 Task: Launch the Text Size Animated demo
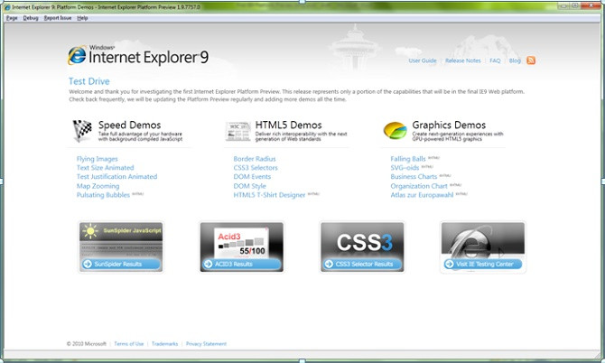[x=106, y=168]
